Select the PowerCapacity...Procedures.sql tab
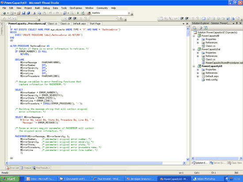This screenshot has width=243, height=182. 27,24
